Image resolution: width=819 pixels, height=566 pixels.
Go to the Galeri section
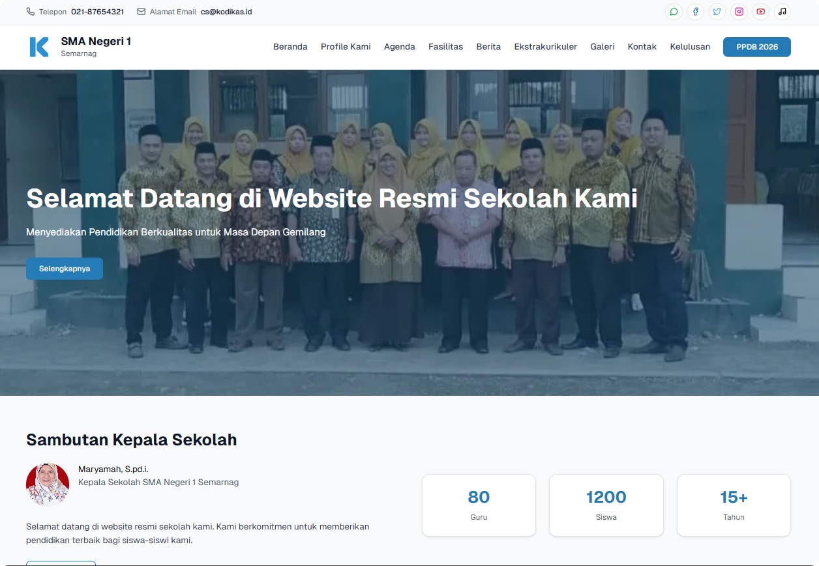point(602,46)
